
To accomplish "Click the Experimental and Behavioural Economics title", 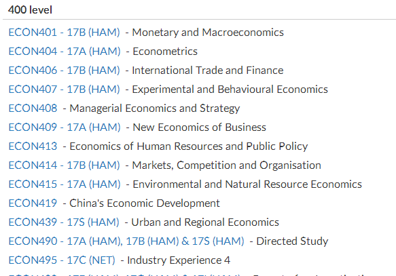I will click(x=230, y=90).
